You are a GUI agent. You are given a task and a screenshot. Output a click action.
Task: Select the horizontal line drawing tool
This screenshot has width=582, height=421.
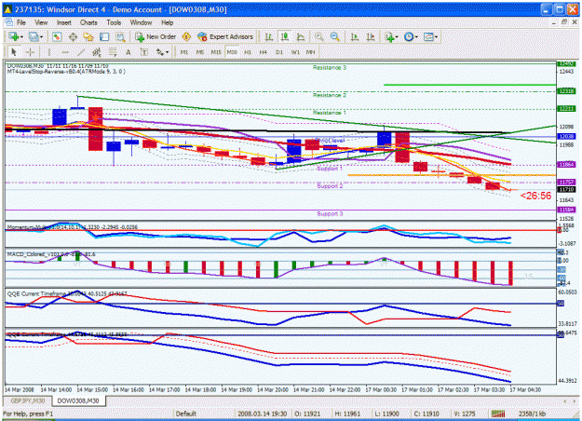click(x=65, y=52)
